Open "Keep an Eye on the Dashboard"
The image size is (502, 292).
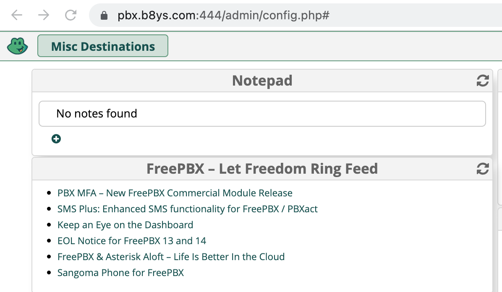[125, 225]
